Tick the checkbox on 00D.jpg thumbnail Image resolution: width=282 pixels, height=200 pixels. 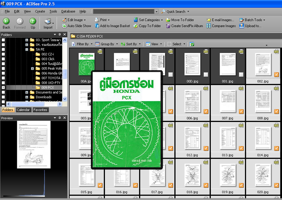click(206, 75)
